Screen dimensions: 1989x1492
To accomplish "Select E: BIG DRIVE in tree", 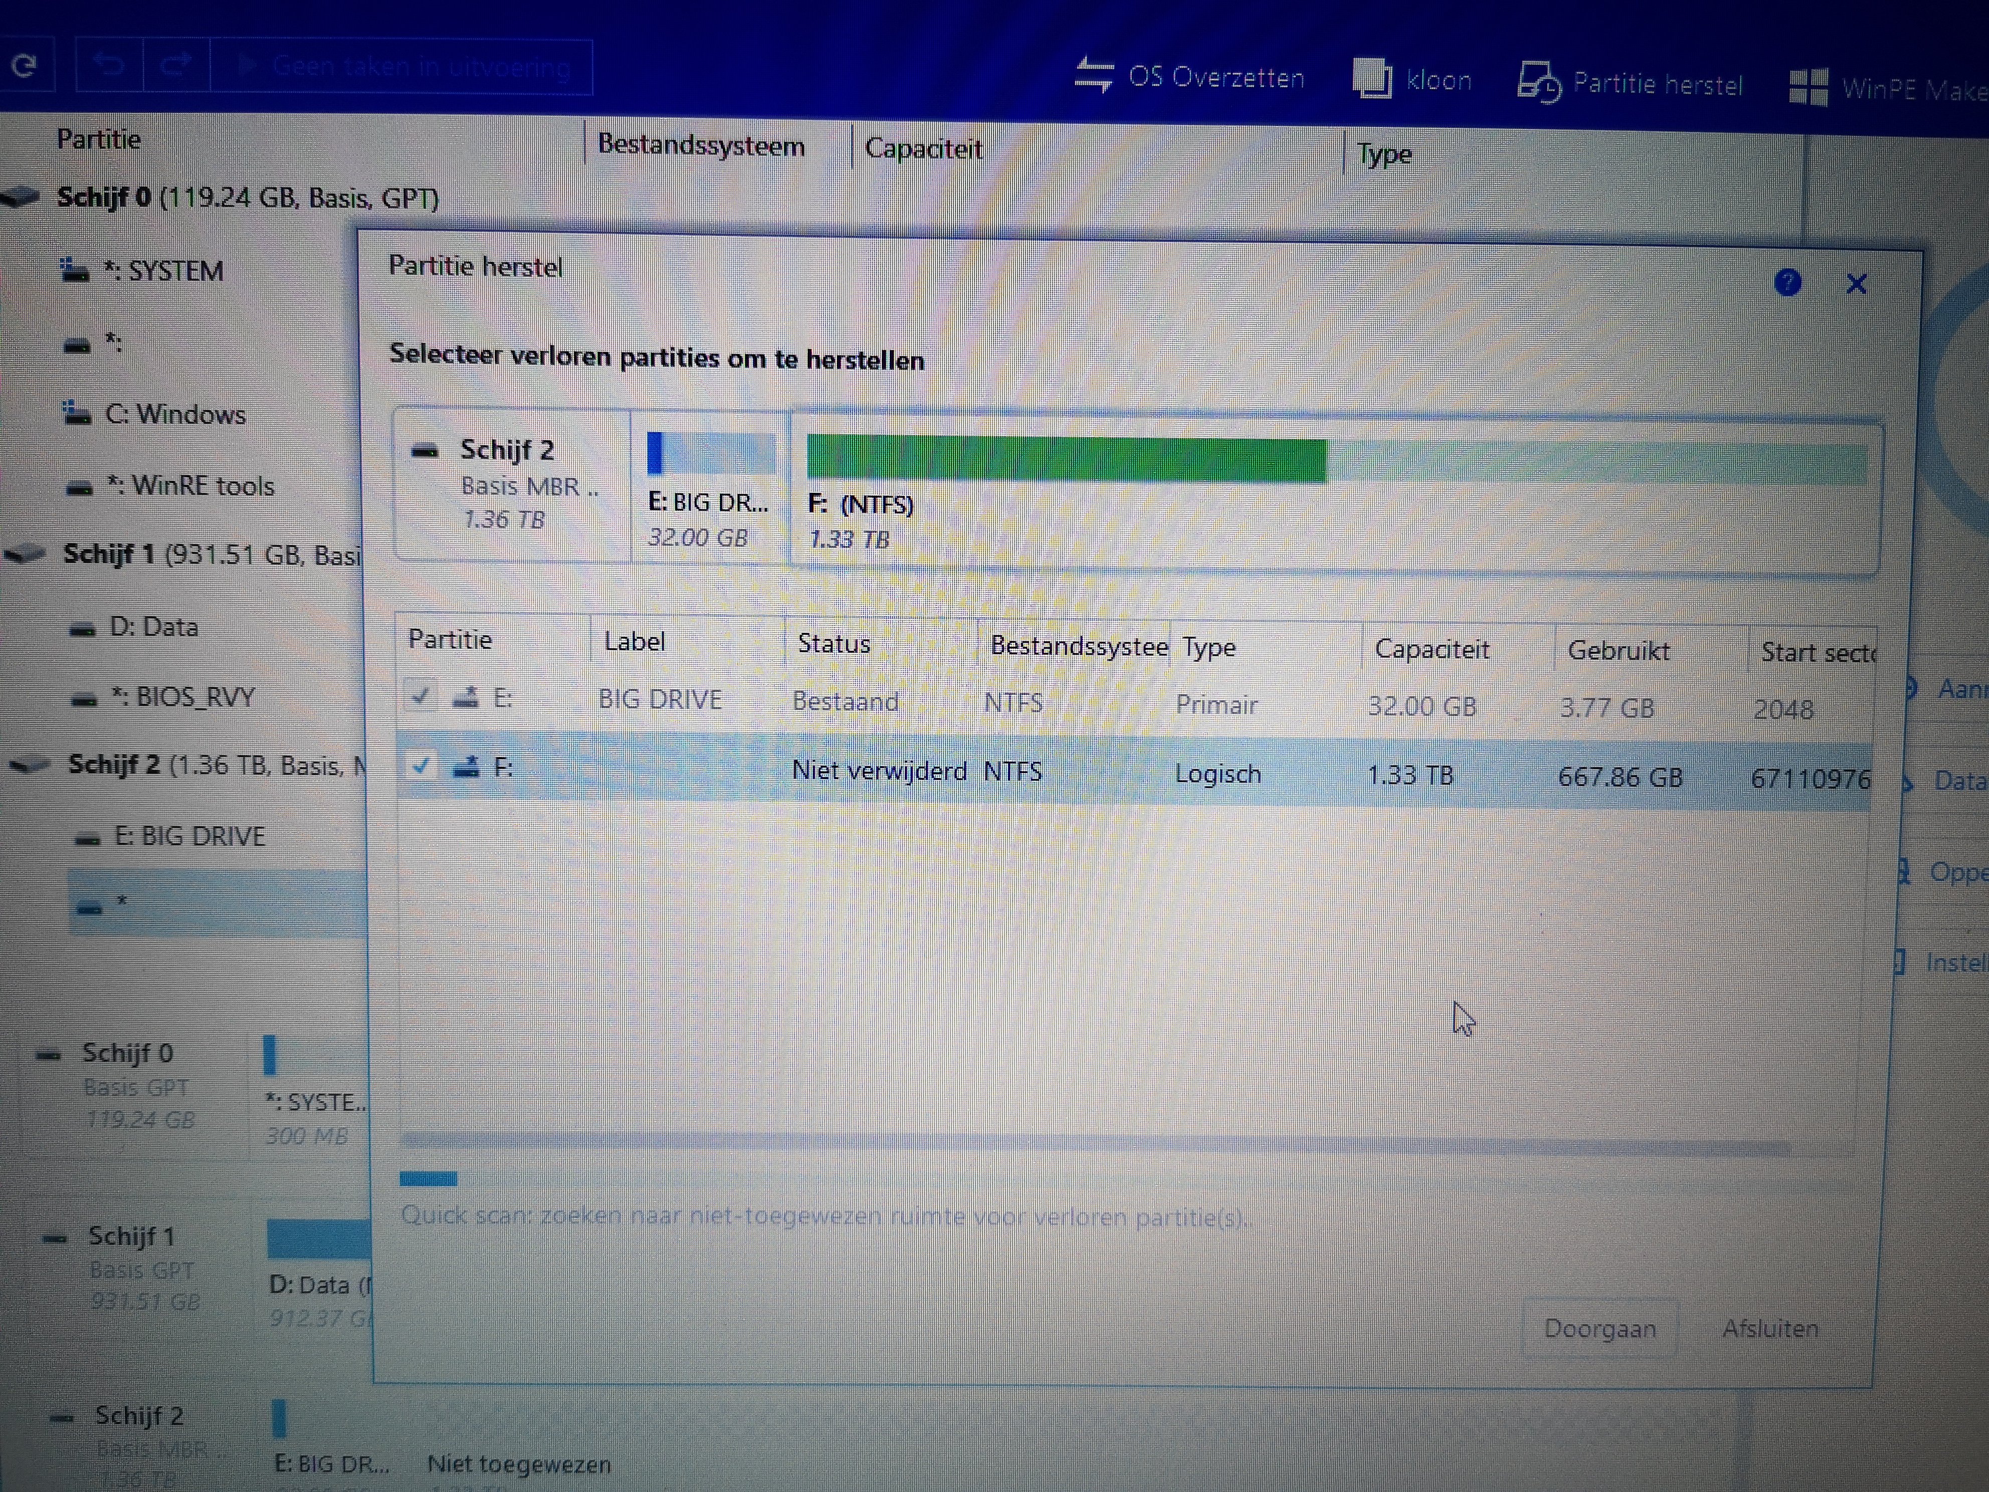I will point(189,835).
